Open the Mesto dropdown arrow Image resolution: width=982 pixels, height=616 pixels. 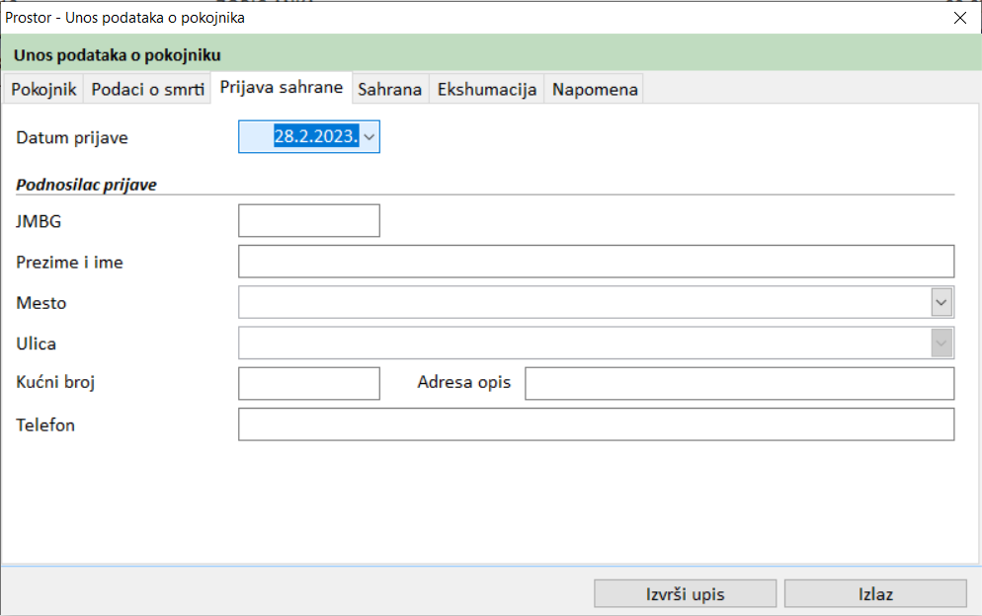click(x=942, y=302)
